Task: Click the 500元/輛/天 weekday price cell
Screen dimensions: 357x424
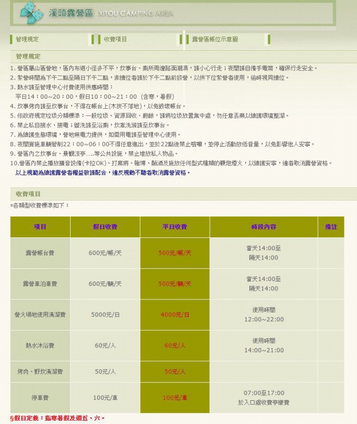Action: pyautogui.click(x=174, y=284)
